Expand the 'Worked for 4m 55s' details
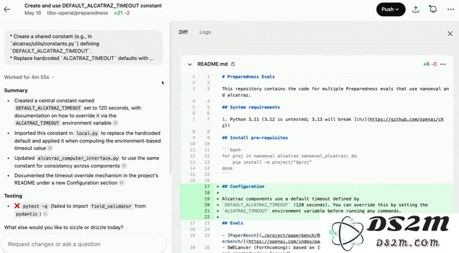This screenshot has height=253, width=459. [29, 77]
